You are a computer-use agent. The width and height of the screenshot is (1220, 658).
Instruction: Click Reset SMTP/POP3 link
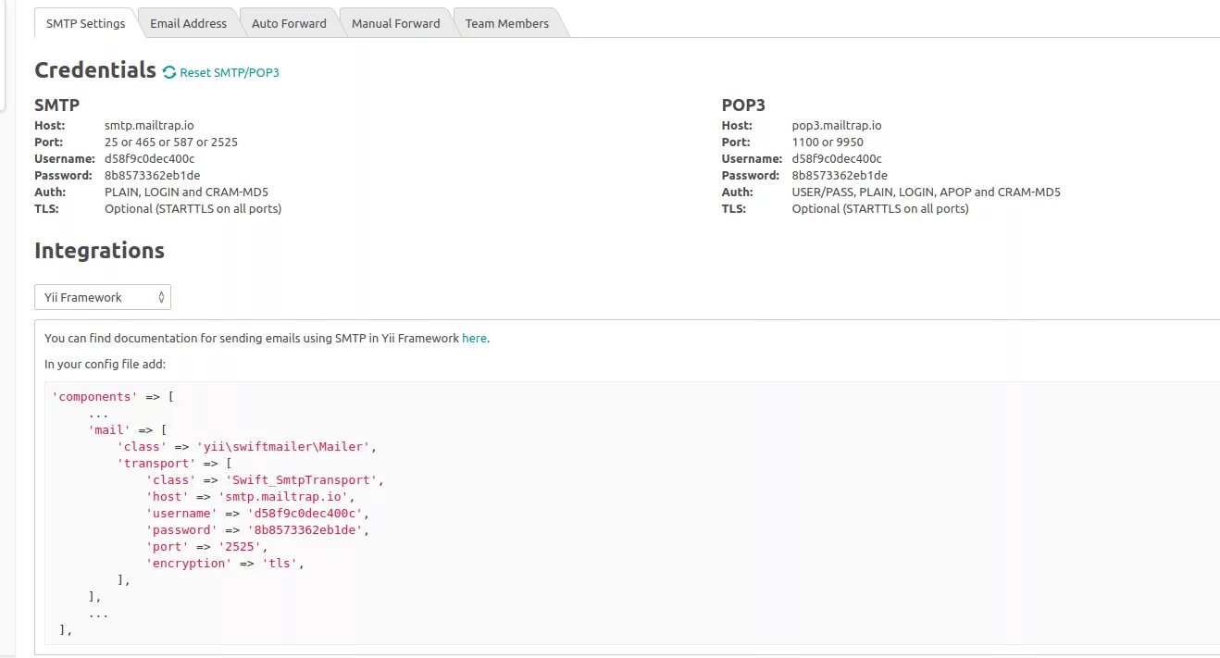(x=230, y=72)
